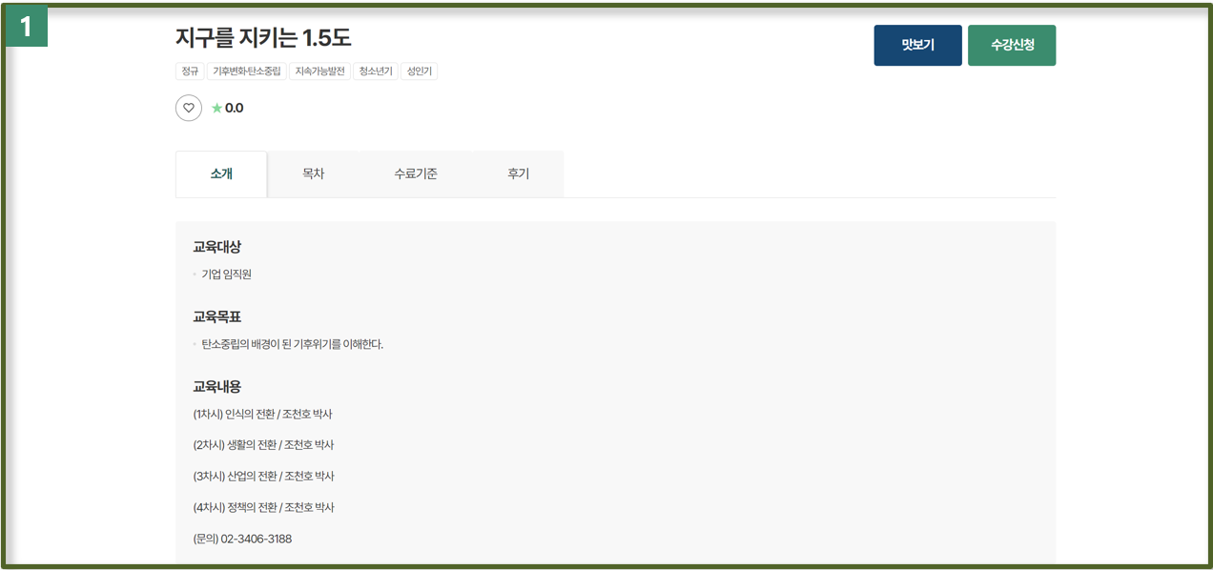This screenshot has width=1213, height=570.
Task: Click the green star rating icon
Action: pos(216,108)
